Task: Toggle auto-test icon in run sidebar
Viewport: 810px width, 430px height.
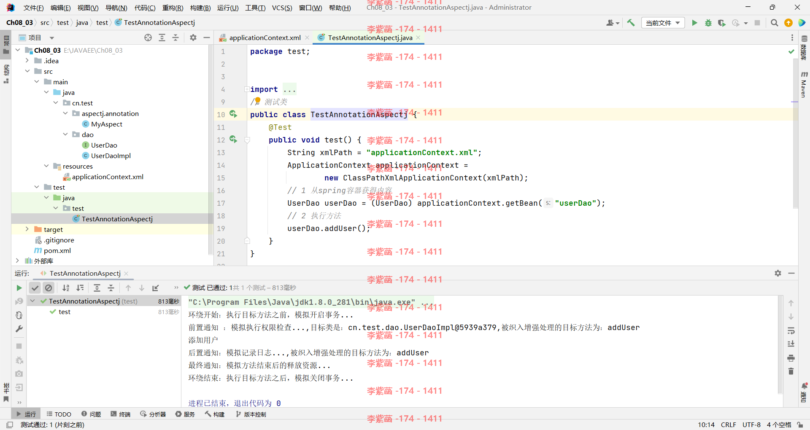Action: [19, 315]
